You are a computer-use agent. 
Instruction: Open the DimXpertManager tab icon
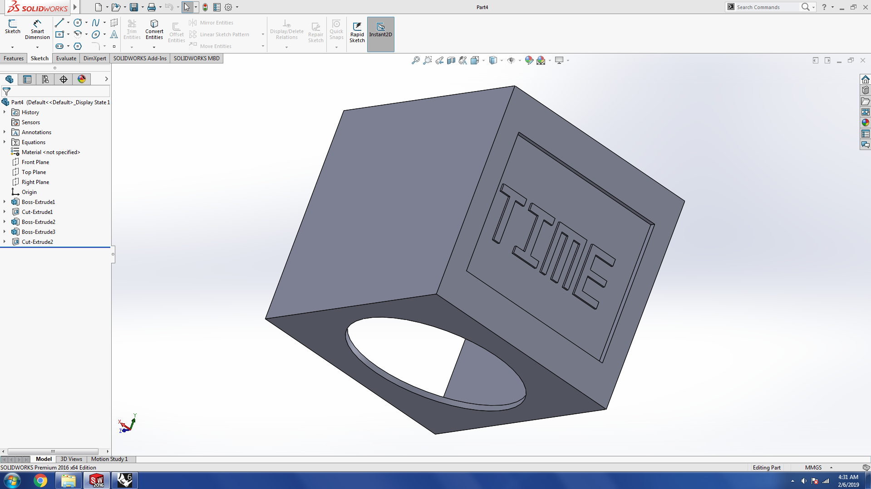(x=64, y=79)
